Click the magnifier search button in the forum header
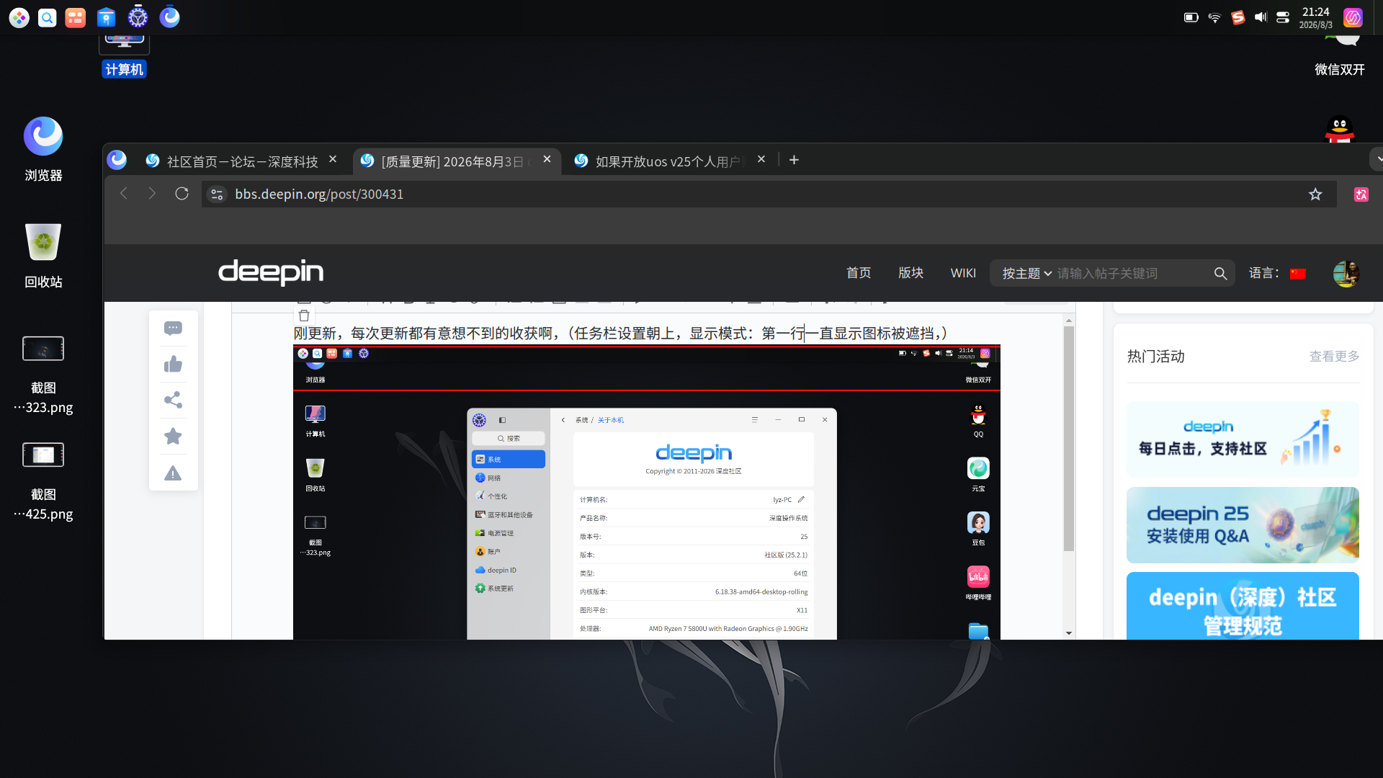1383x778 pixels. pyautogui.click(x=1220, y=274)
